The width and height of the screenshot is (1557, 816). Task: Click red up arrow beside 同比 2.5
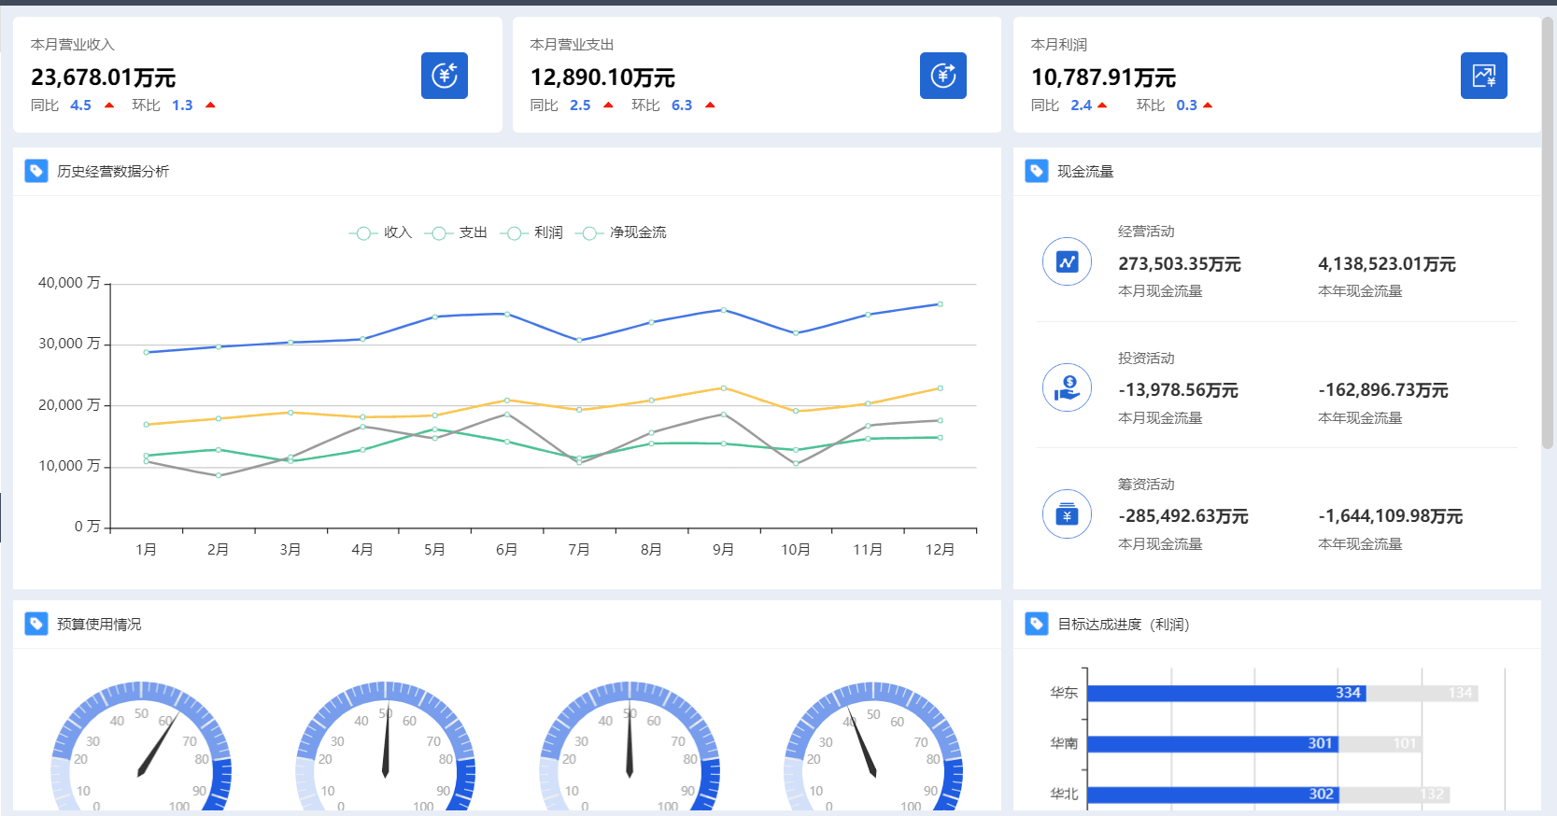608,106
